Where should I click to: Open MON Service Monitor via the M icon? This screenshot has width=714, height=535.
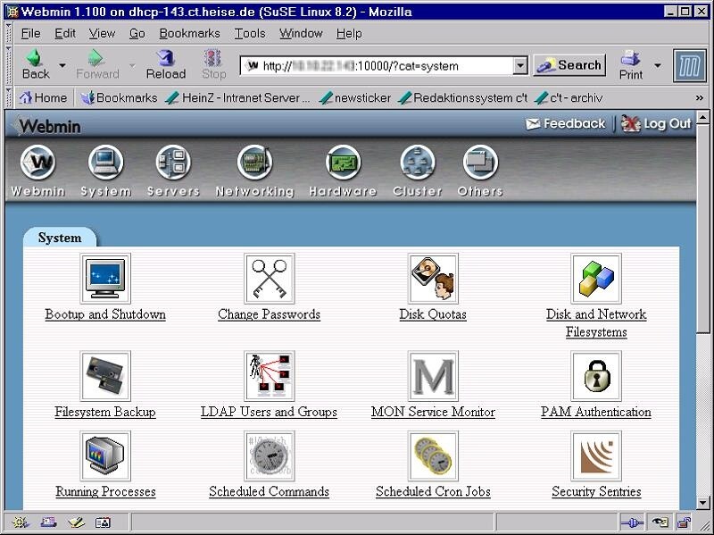click(433, 375)
